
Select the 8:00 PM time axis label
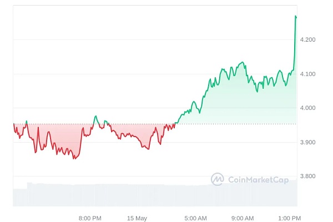(90, 218)
